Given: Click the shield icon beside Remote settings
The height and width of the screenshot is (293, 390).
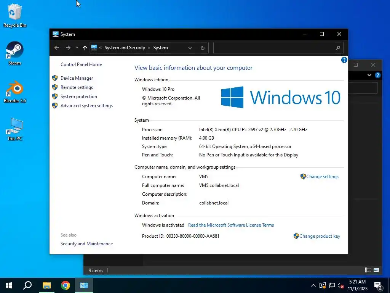Looking at the screenshot, I should [x=55, y=87].
